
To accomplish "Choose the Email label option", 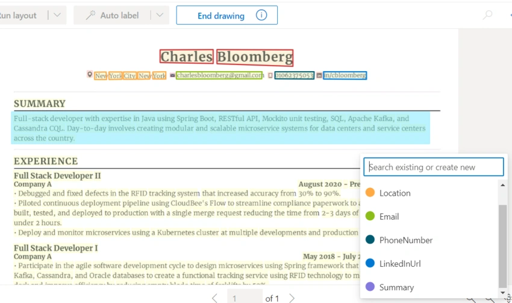I will 429,216.
